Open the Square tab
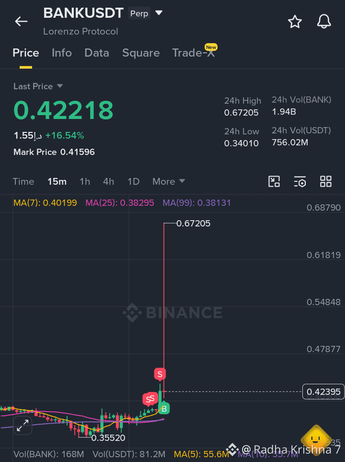345x462 pixels. [141, 53]
